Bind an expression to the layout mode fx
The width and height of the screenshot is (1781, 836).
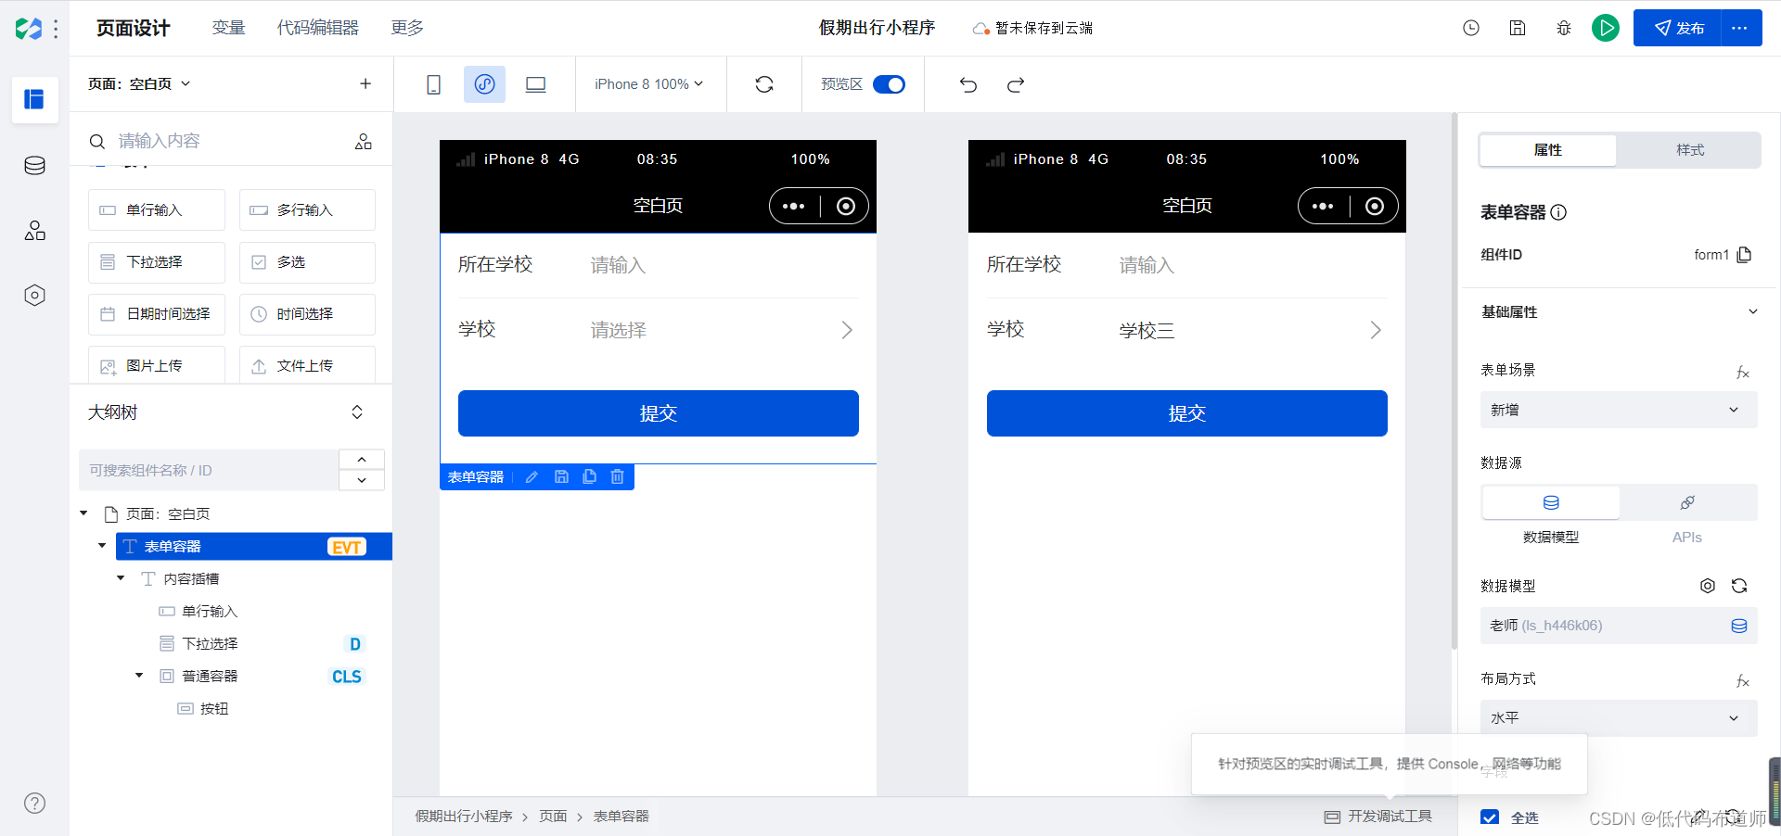pos(1743,681)
